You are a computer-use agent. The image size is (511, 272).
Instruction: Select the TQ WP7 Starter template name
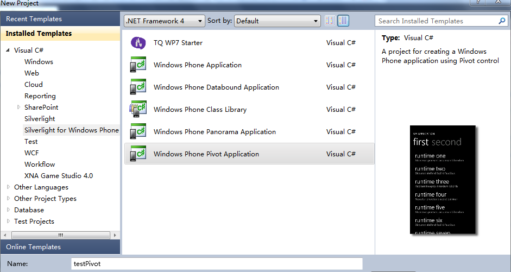click(178, 43)
